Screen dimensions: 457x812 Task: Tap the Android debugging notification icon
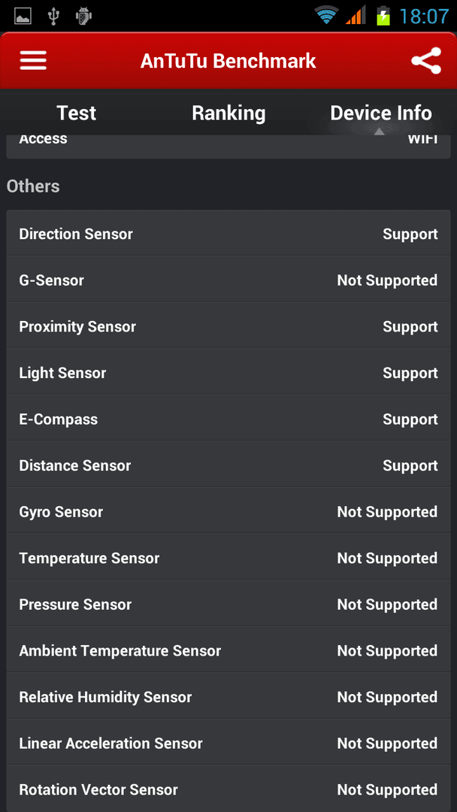(x=83, y=16)
